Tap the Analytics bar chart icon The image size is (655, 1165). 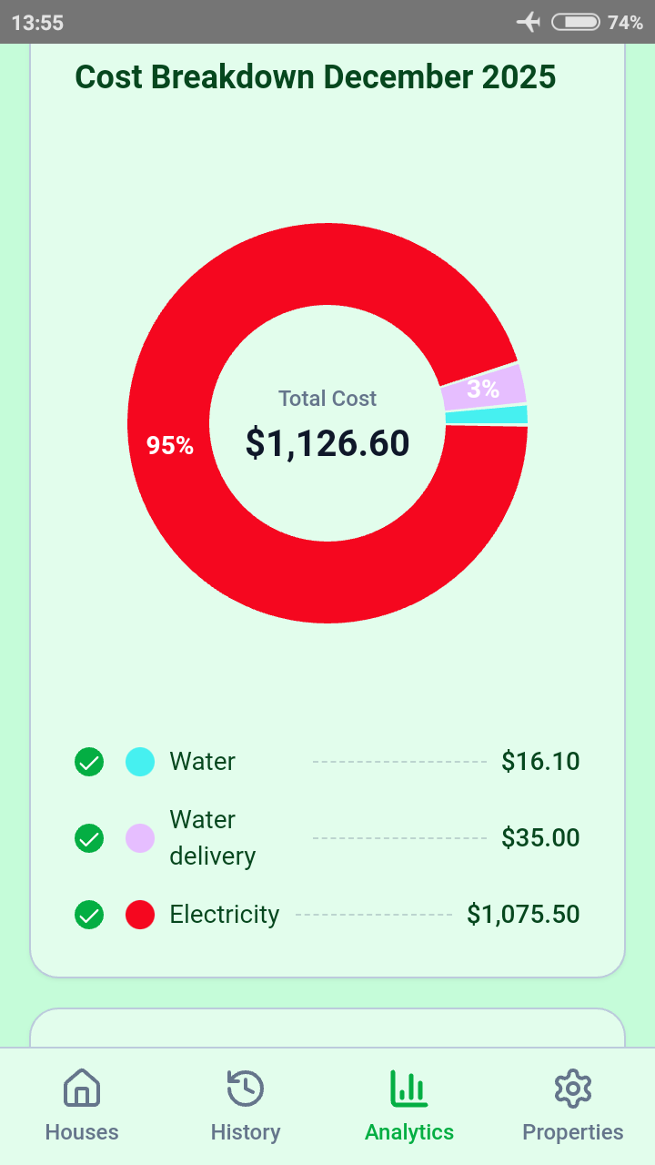(x=409, y=1088)
